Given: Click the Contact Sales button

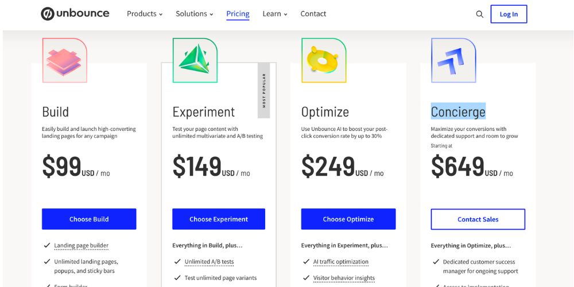Looking at the screenshot, I should click(x=478, y=219).
